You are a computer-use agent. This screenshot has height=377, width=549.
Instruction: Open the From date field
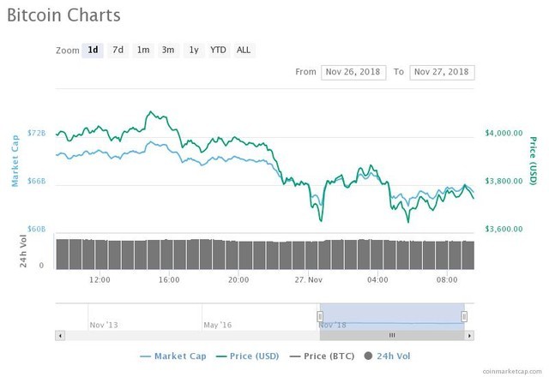[x=353, y=72]
